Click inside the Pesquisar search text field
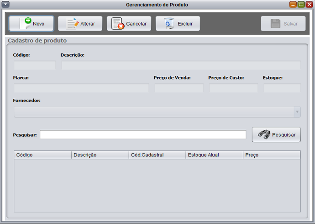The width and height of the screenshot is (315, 224). (x=142, y=135)
